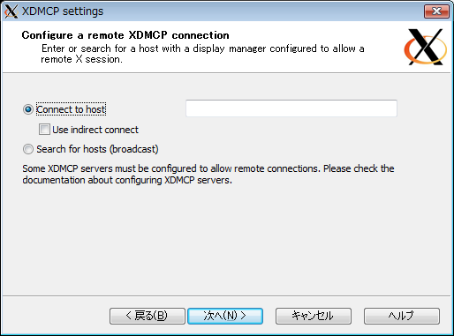
Task: Open help with the ヘルプ button
Action: point(402,316)
